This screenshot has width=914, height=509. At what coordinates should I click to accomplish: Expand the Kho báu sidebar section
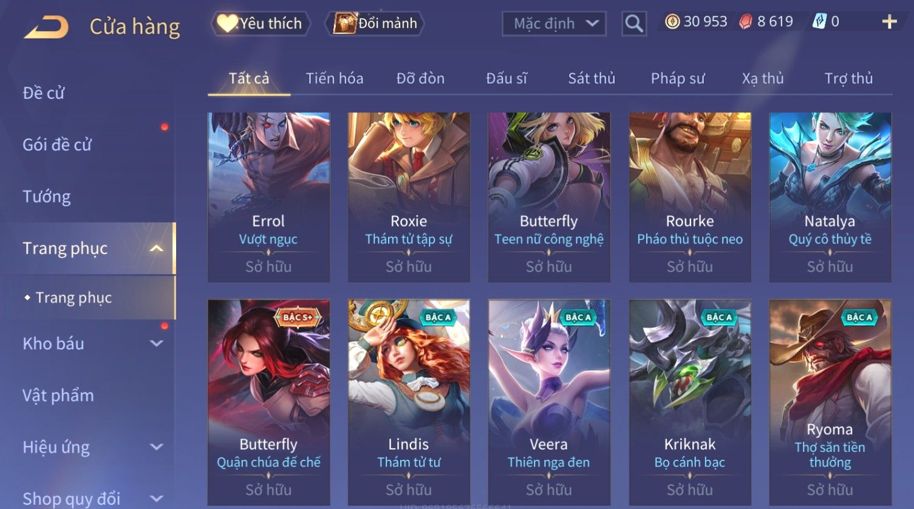156,343
